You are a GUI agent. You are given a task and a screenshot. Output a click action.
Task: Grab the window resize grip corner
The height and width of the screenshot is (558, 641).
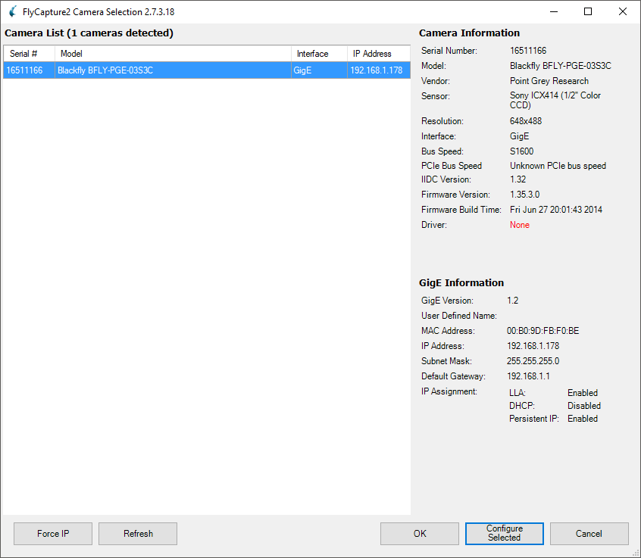click(636, 553)
